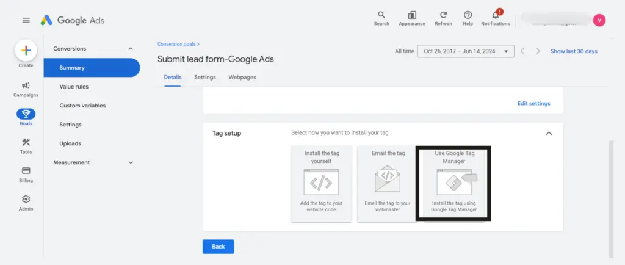Click the Tag setup heading

coord(227,134)
